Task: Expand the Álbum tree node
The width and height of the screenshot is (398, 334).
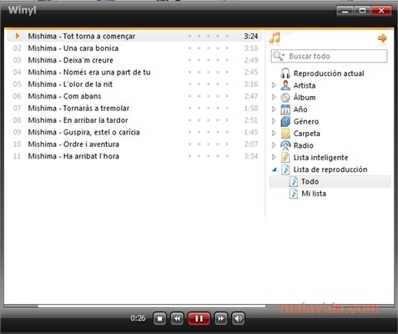Action: point(274,98)
